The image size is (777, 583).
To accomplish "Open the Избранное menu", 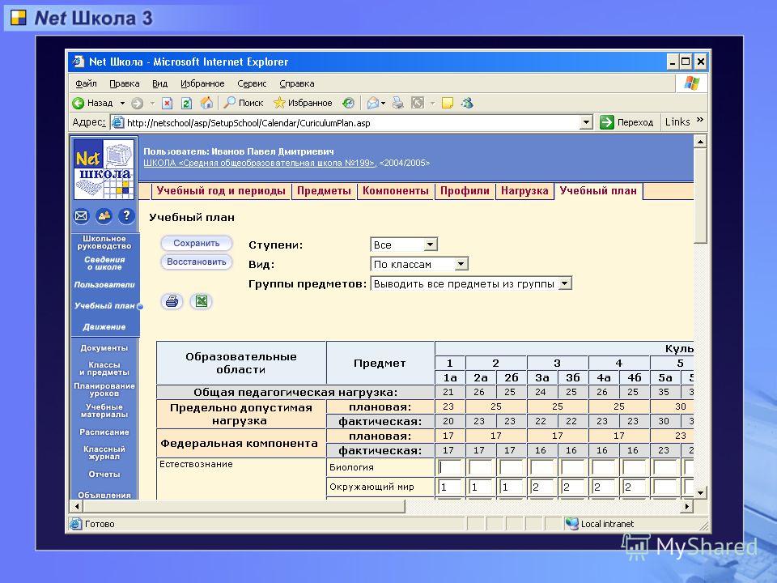I will click(x=202, y=83).
